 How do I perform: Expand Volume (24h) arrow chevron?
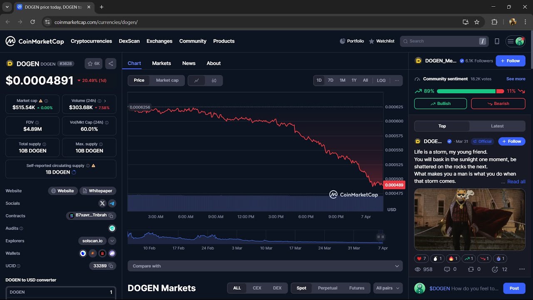[105, 101]
